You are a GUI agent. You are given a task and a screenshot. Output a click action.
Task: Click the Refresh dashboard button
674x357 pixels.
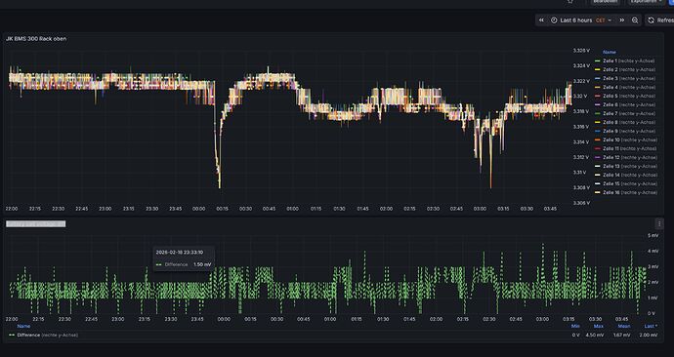tap(659, 20)
